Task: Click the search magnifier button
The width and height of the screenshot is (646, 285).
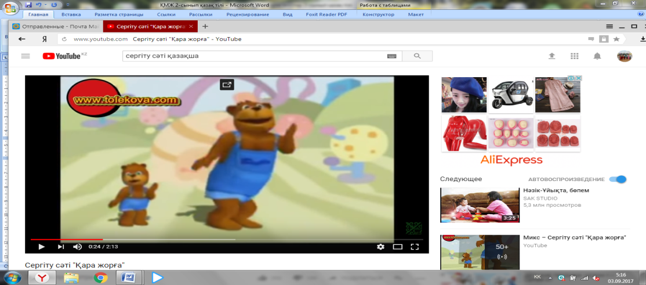Action: click(x=417, y=56)
